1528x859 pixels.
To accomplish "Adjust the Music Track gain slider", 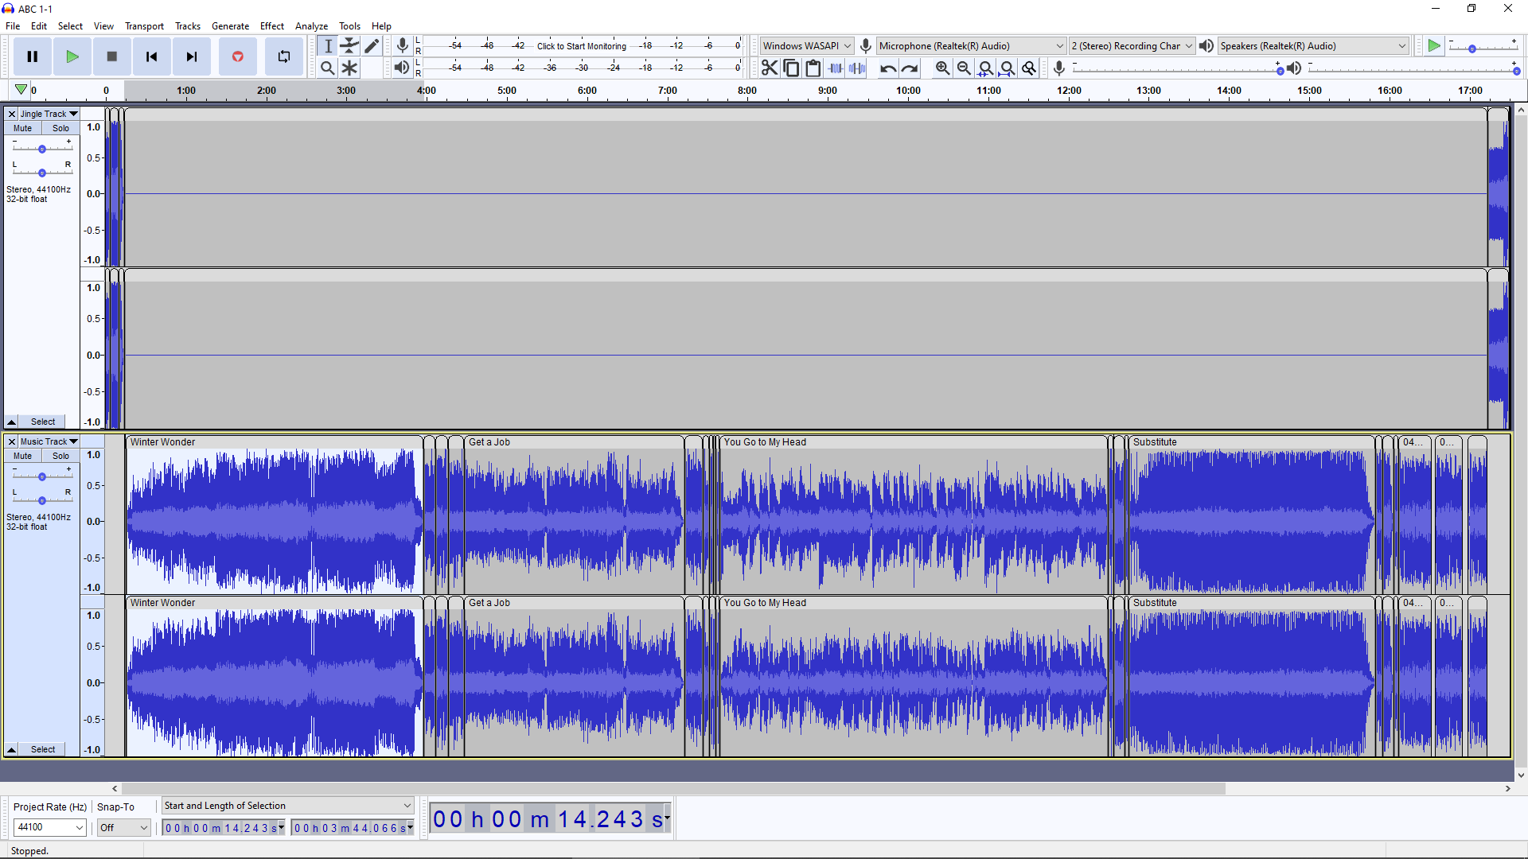I will click(x=42, y=476).
